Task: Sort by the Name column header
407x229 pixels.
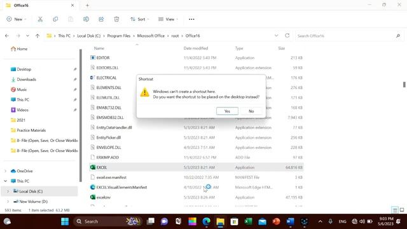Action: [x=99, y=48]
